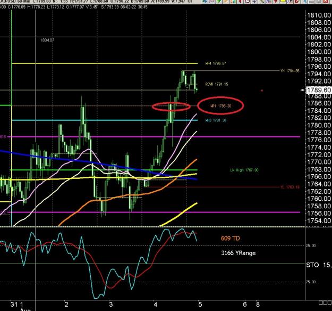Click the 1774.00 price axis label
The width and height of the screenshot is (332, 311).
[319, 148]
